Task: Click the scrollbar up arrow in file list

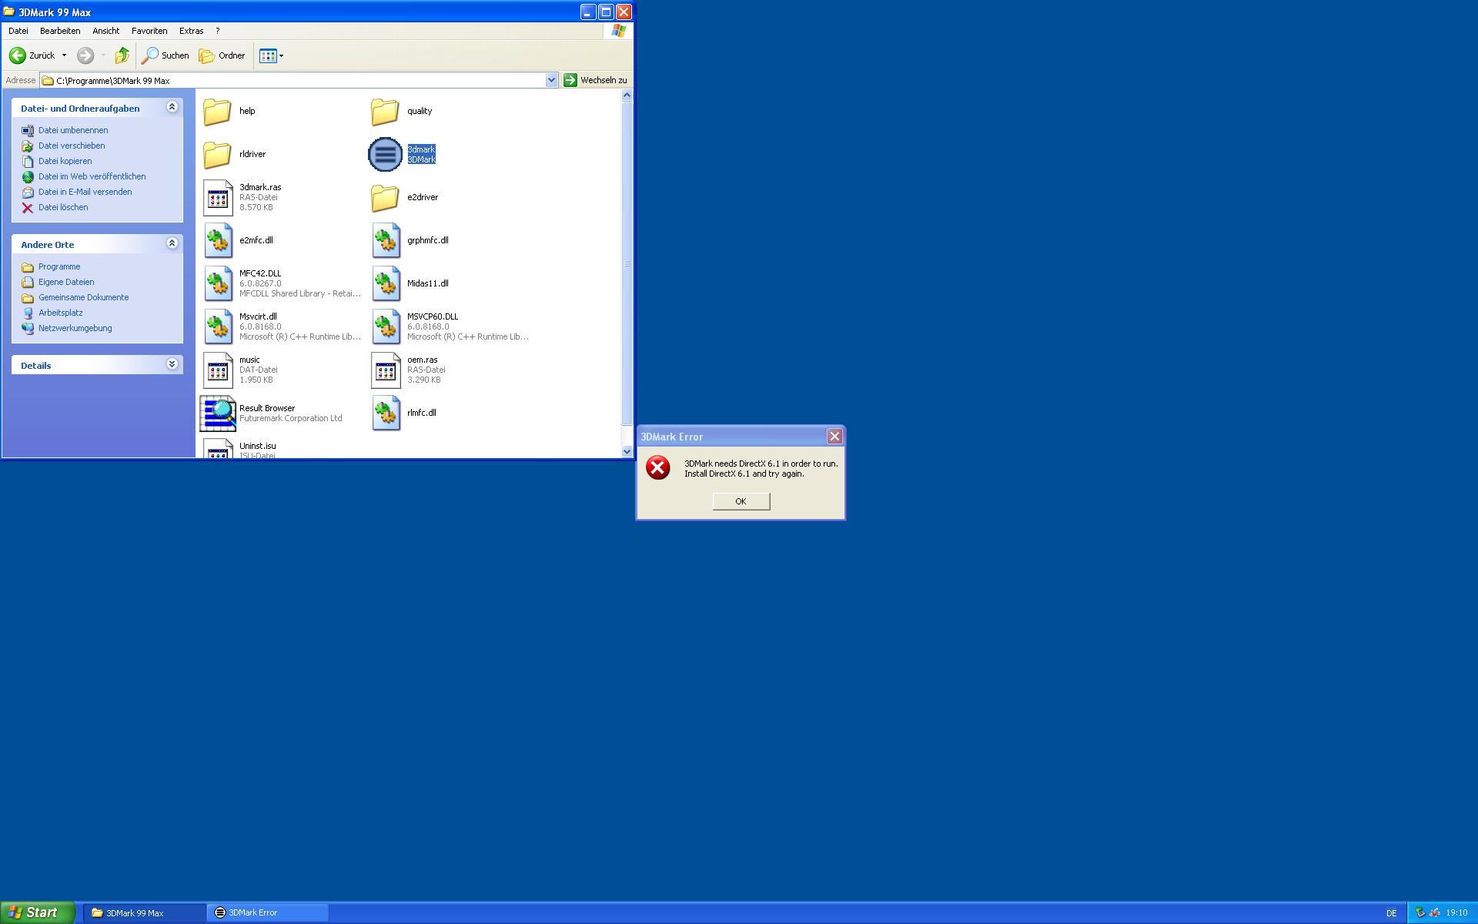Action: coord(627,95)
